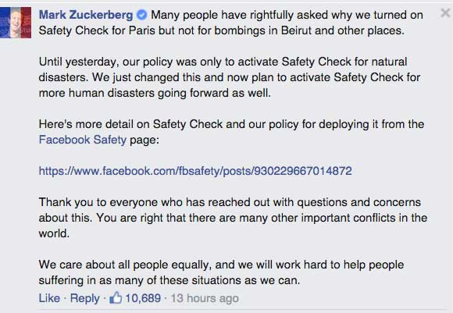This screenshot has width=453, height=313.
Task: Open the Facebook Safety page link
Action: (83, 140)
